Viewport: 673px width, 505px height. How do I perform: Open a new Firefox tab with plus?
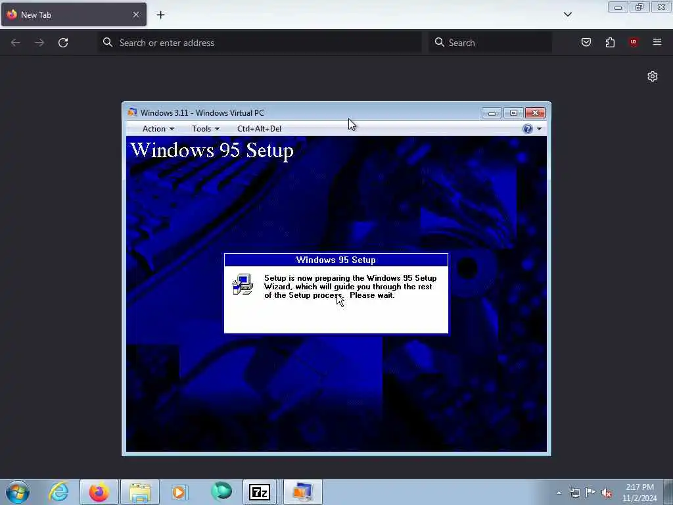pos(160,15)
